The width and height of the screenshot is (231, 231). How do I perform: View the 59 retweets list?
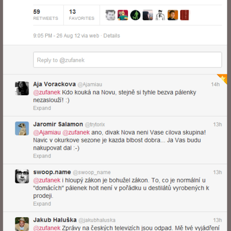coord(46,15)
